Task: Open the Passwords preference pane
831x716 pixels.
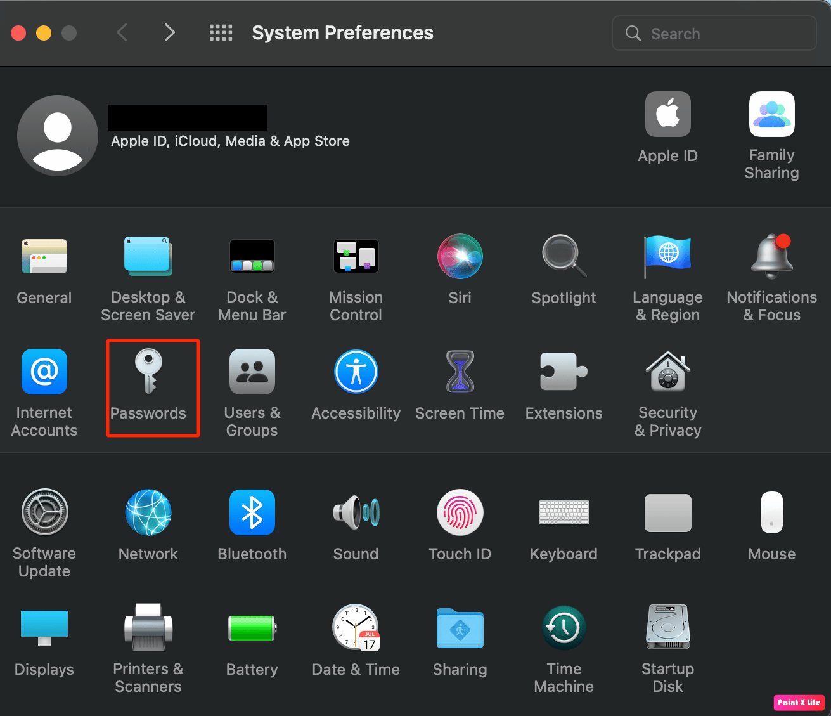Action: (148, 388)
